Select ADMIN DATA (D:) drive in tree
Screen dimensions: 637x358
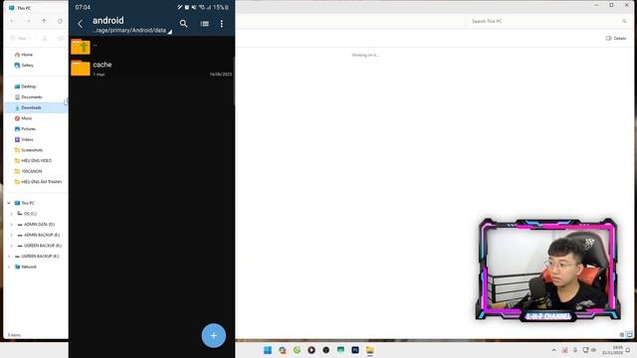coord(36,224)
